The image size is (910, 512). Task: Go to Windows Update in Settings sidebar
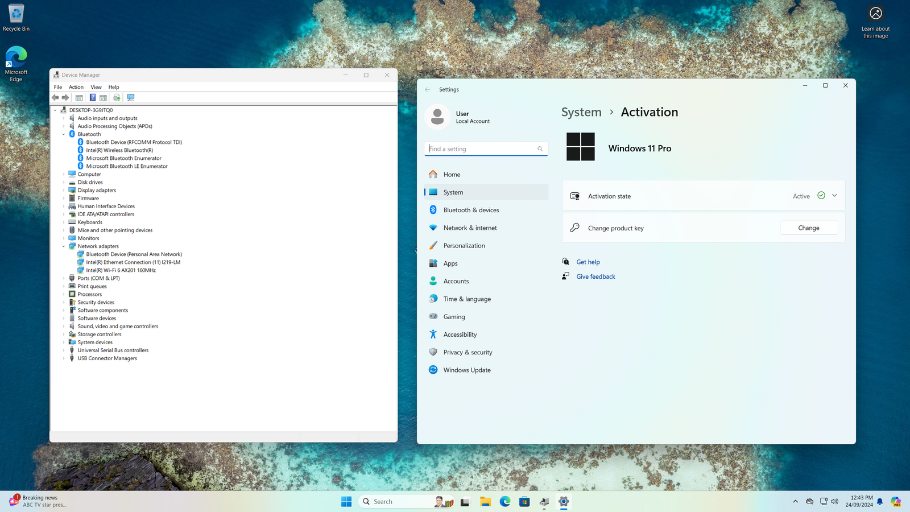[486, 370]
